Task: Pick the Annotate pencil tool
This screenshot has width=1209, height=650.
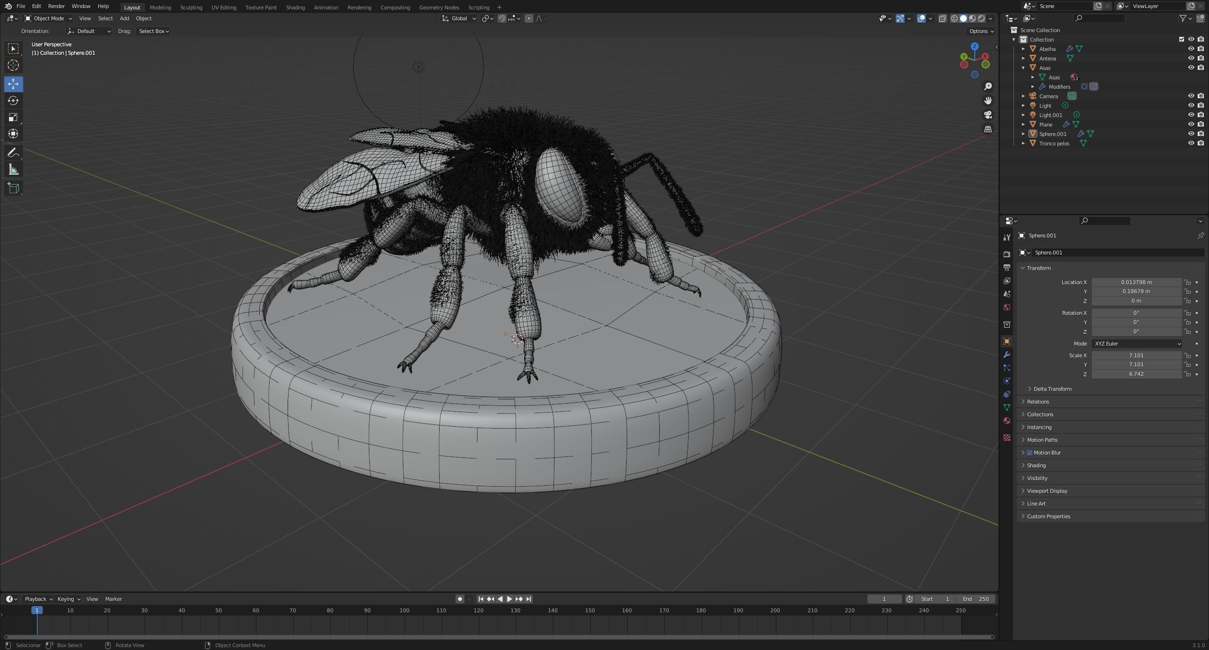Action: (x=13, y=152)
